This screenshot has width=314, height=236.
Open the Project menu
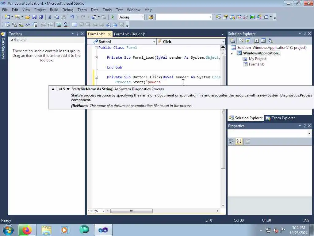40,10
